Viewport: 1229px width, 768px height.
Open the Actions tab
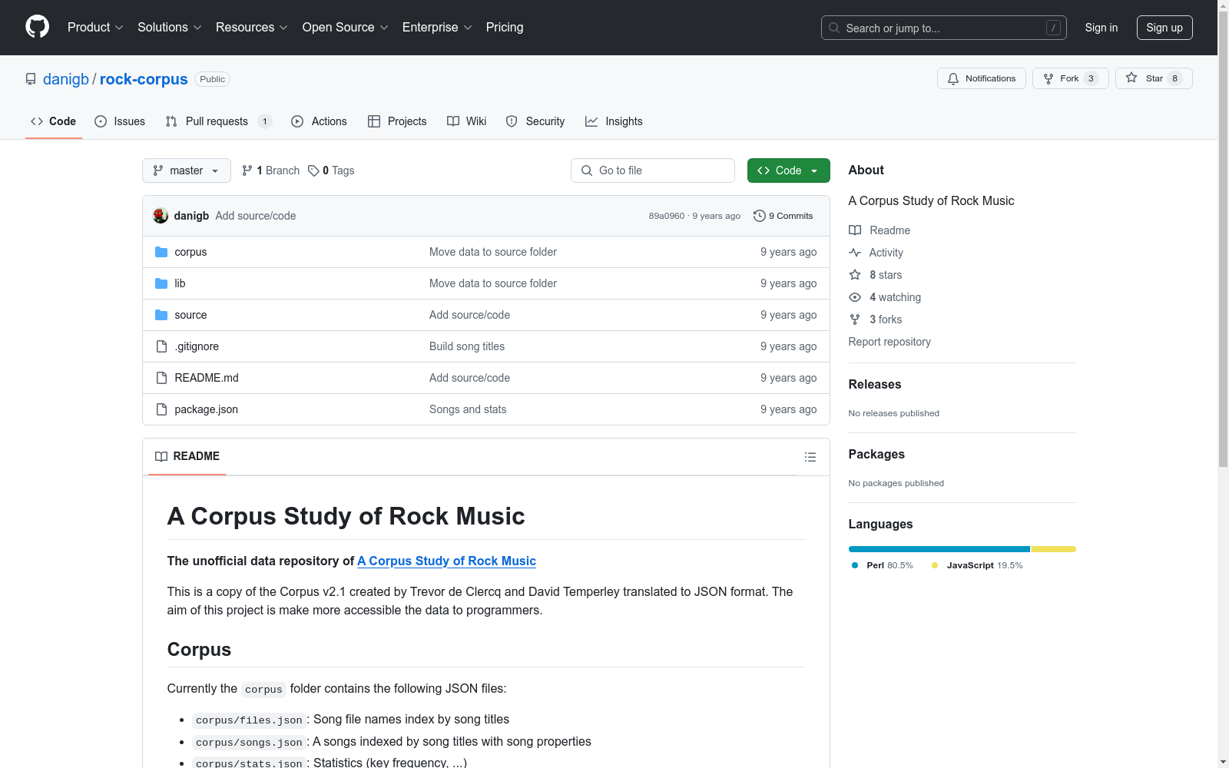[319, 121]
